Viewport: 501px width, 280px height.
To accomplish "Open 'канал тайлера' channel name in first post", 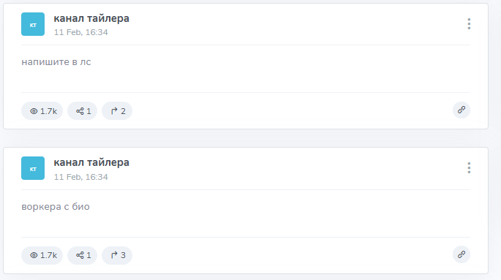I will pyautogui.click(x=91, y=18).
